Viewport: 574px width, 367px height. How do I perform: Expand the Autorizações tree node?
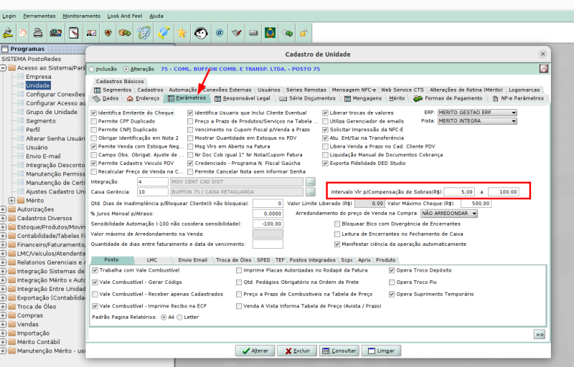pos(4,209)
